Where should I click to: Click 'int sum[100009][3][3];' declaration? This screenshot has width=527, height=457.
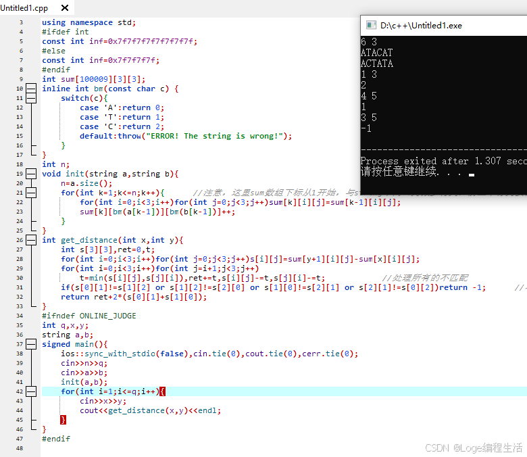coord(94,79)
